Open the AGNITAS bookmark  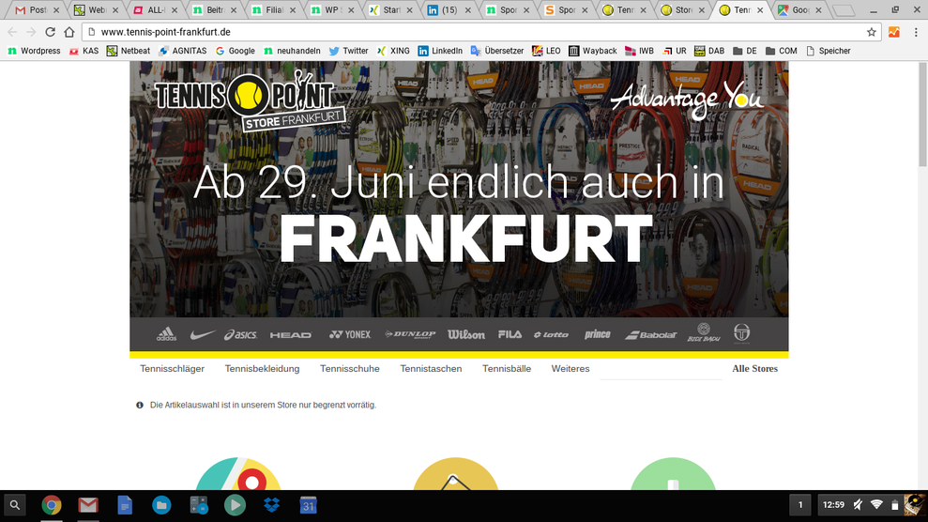click(x=183, y=51)
